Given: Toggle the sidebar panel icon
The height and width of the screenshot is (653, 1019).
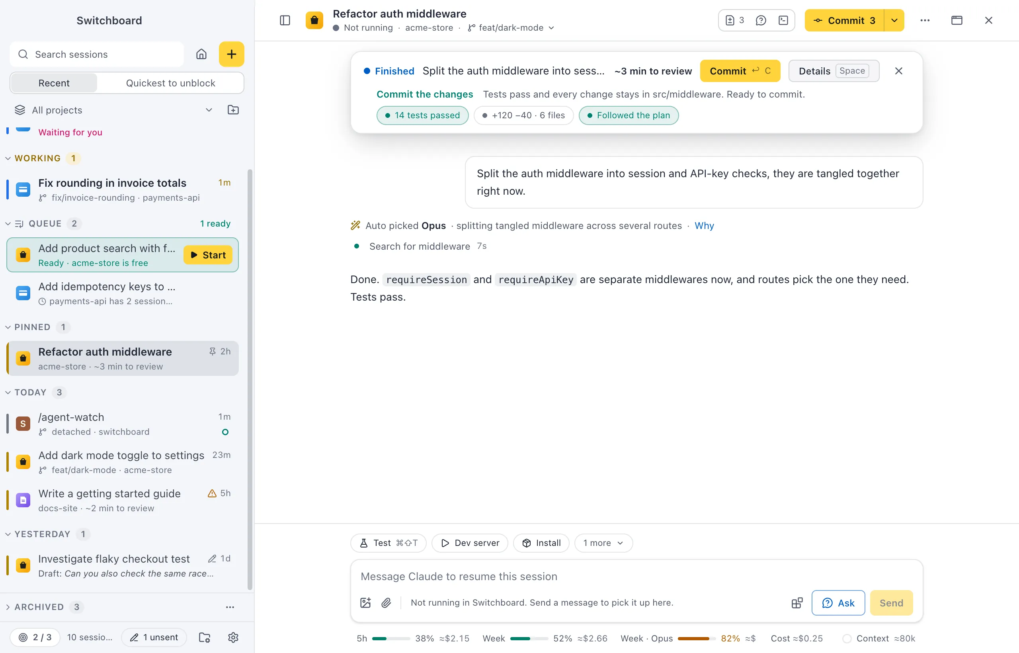Looking at the screenshot, I should click(x=285, y=20).
